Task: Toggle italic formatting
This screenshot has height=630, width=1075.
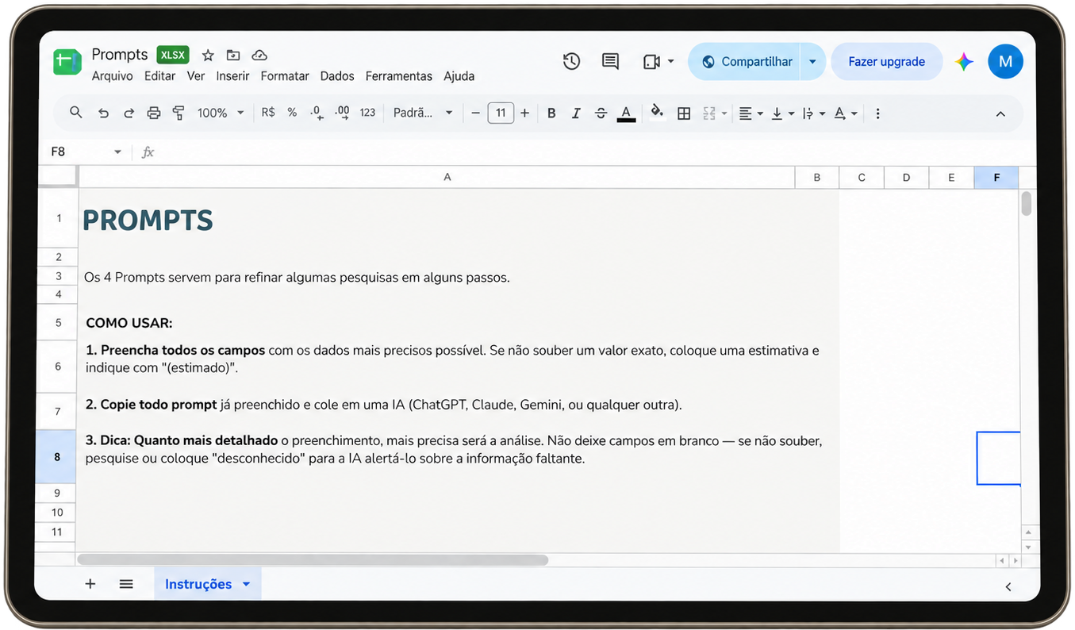Action: (x=576, y=113)
